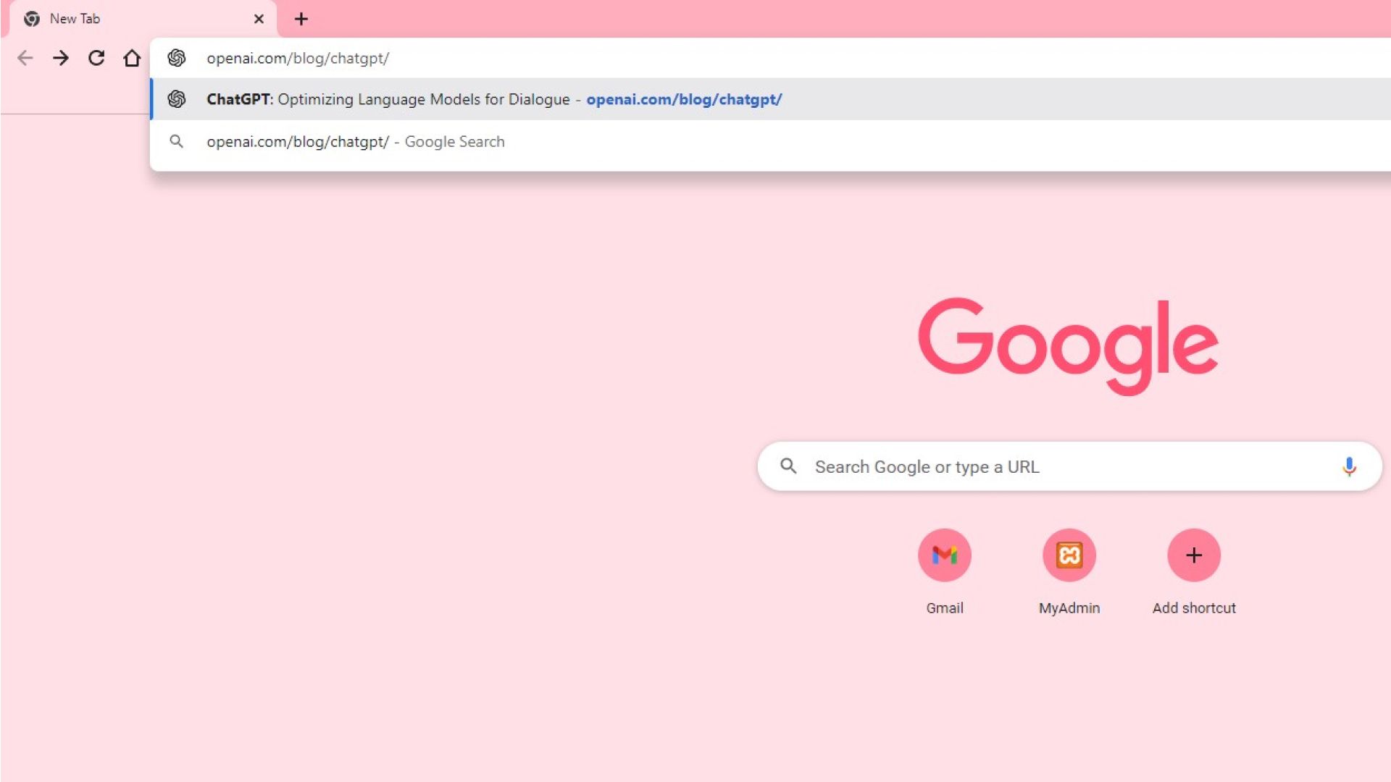
Task: Click the Add shortcut plus icon
Action: (1194, 555)
